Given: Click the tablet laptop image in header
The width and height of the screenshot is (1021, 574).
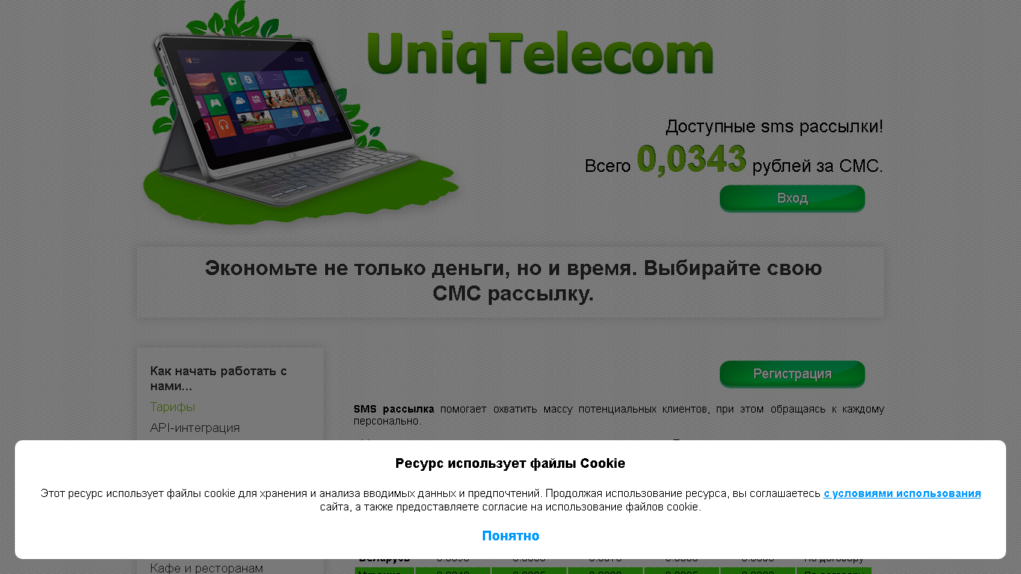Looking at the screenshot, I should pyautogui.click(x=300, y=112).
